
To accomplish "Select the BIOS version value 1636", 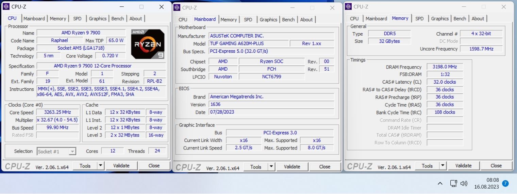I will coord(271,104).
